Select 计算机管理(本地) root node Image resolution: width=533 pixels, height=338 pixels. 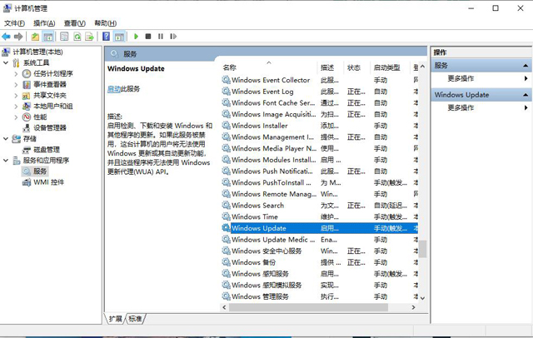[37, 52]
